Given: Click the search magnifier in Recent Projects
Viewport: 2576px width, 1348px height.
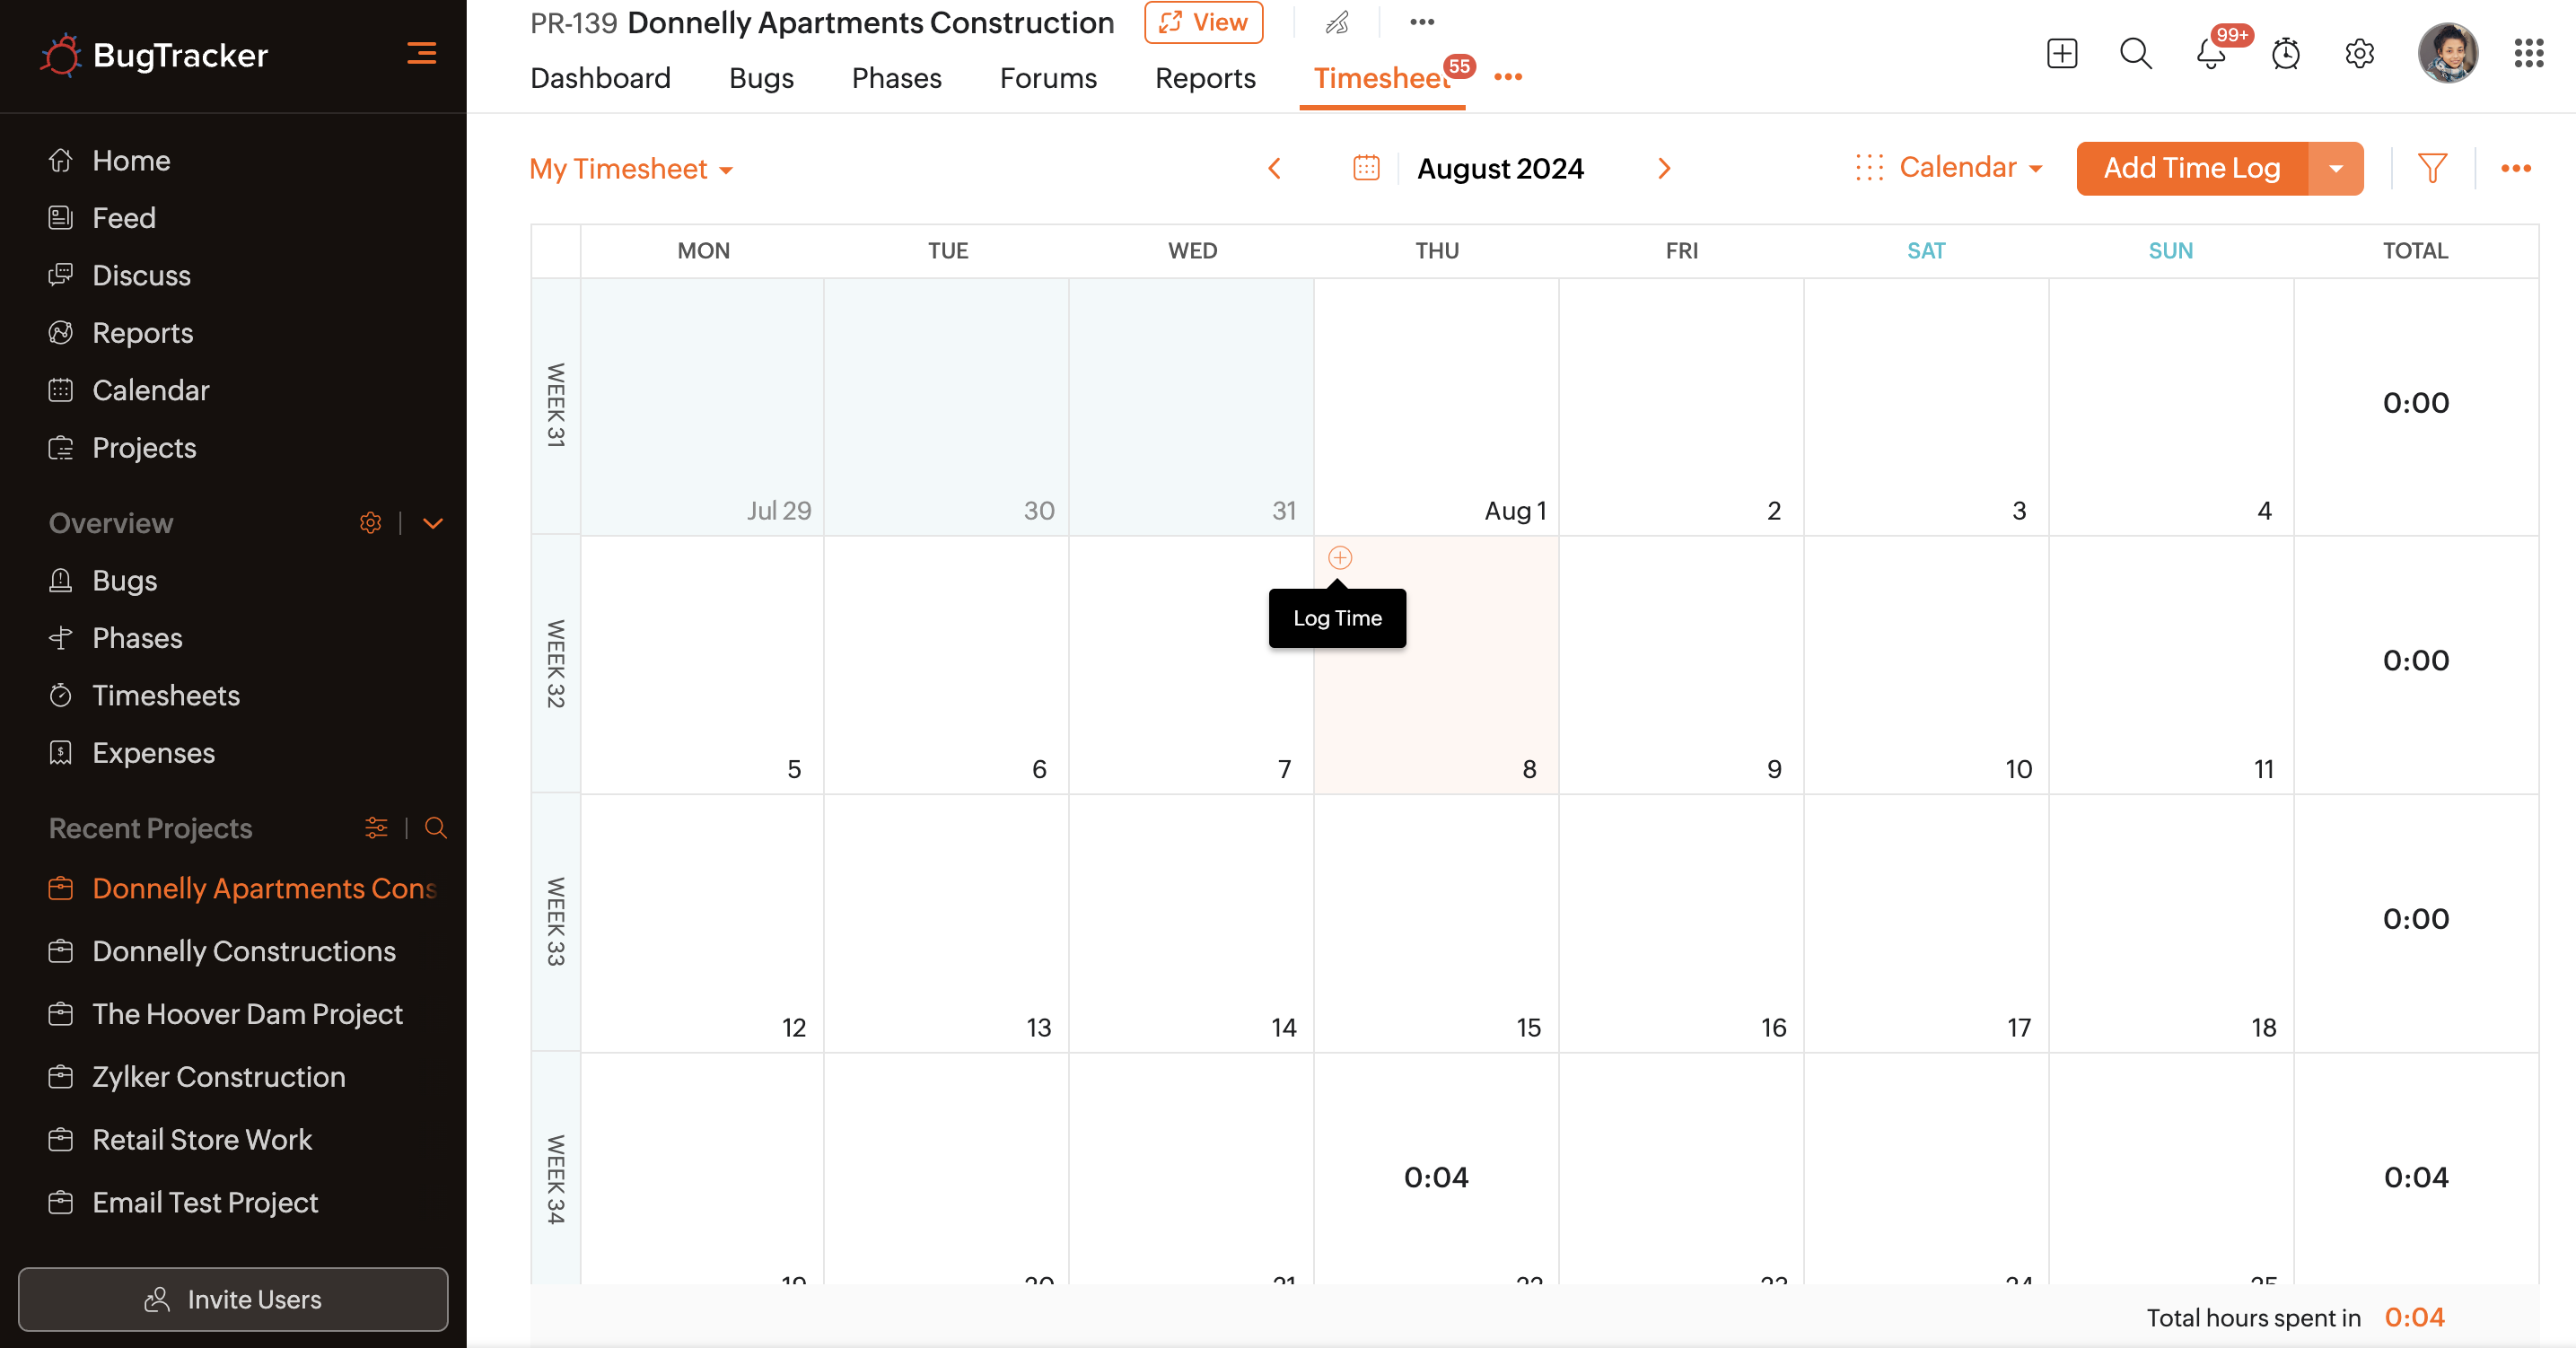Looking at the screenshot, I should [x=435, y=828].
